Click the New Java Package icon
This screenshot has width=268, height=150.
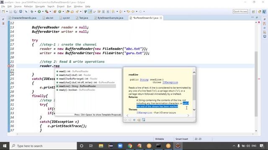(55, 12)
